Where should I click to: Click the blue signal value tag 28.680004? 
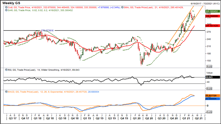click(212, 99)
